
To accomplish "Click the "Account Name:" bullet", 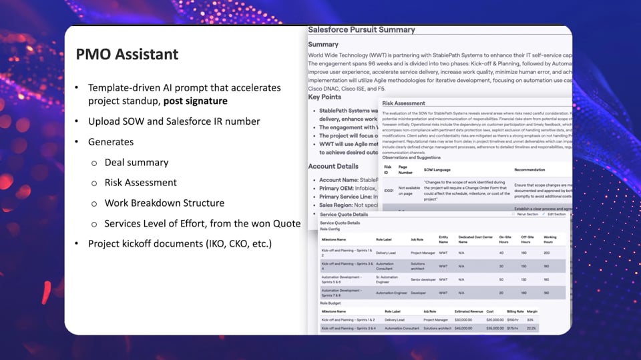I will tap(349, 180).
